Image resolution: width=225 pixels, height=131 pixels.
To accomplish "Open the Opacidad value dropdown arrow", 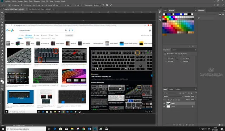I will pos(195,96).
